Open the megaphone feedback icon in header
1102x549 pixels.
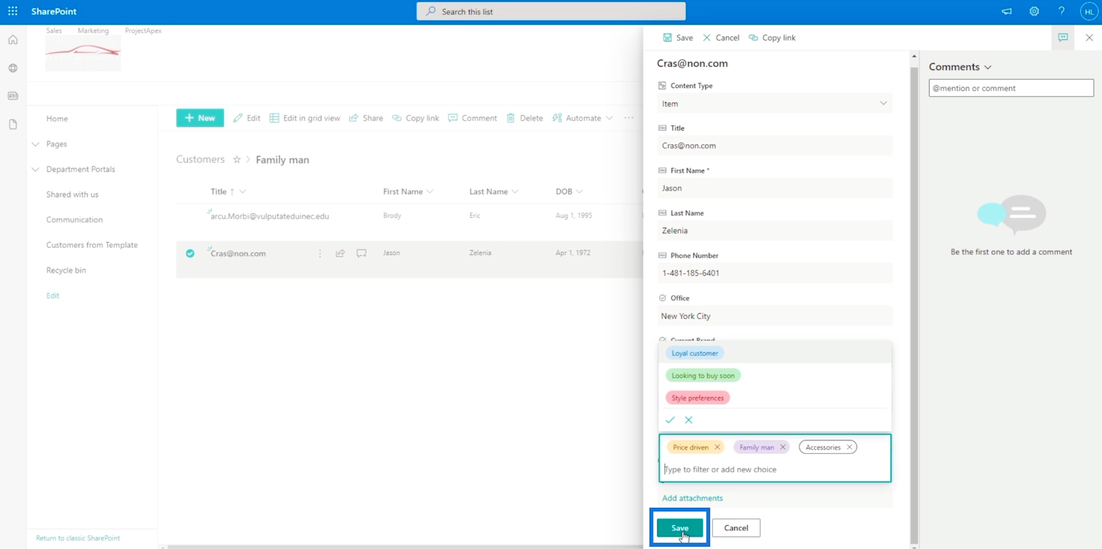[x=1006, y=11]
